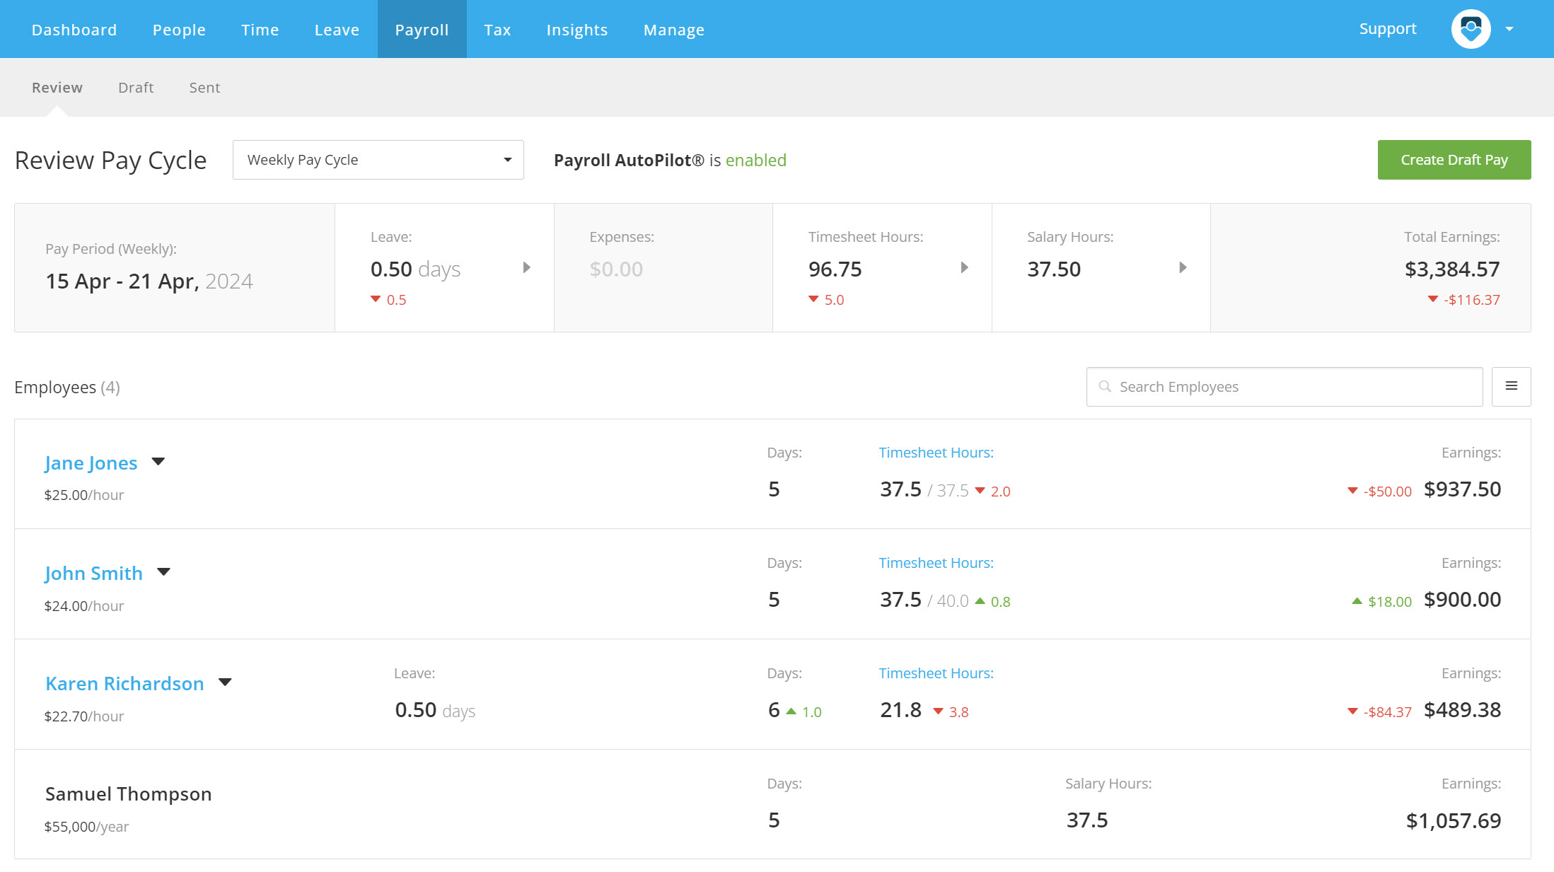
Task: Click the $0.00 expenses value
Action: click(616, 269)
